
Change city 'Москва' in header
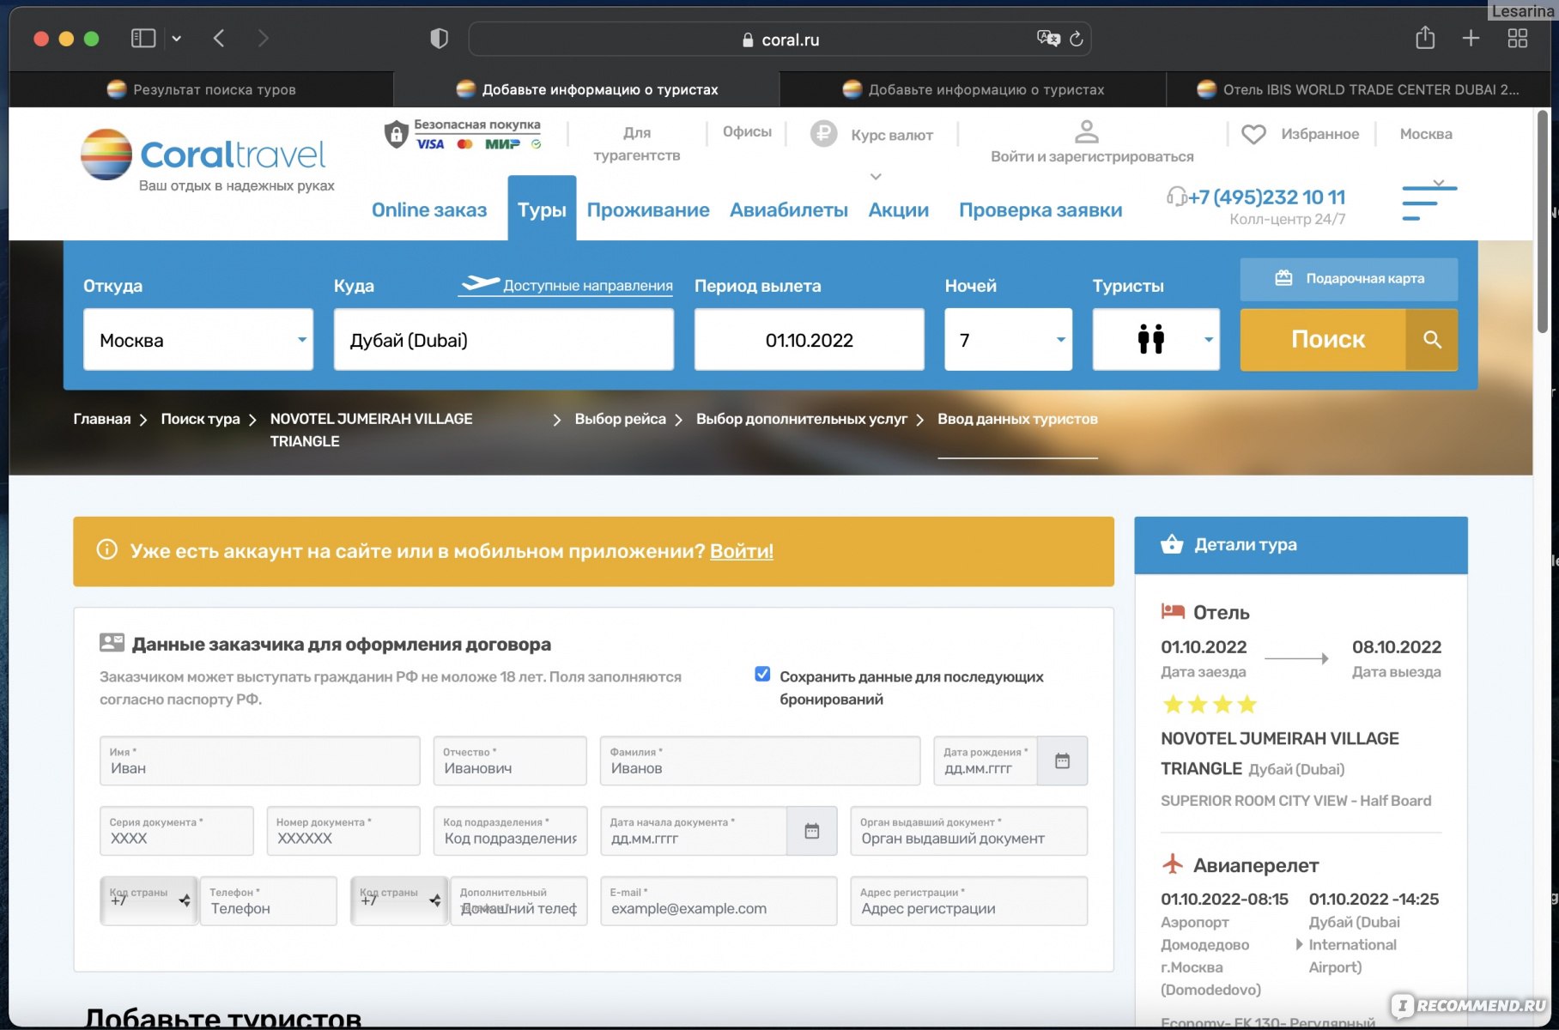(1426, 134)
